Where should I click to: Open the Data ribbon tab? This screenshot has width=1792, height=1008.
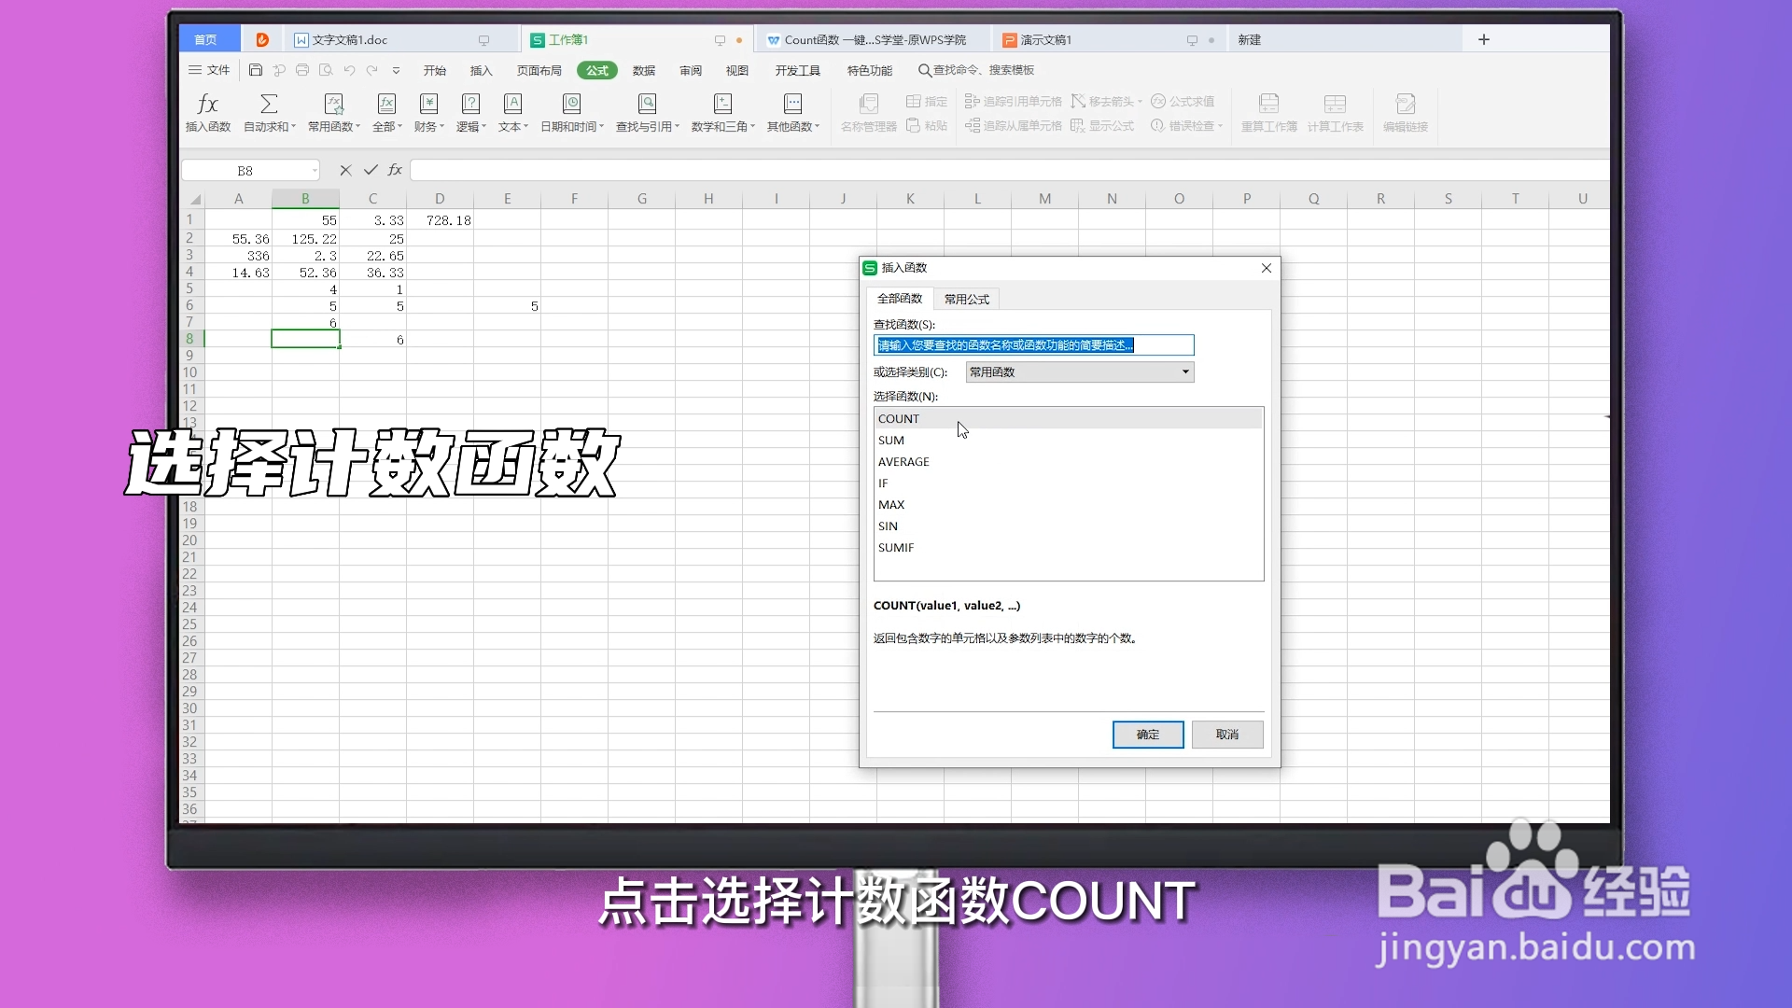point(643,70)
